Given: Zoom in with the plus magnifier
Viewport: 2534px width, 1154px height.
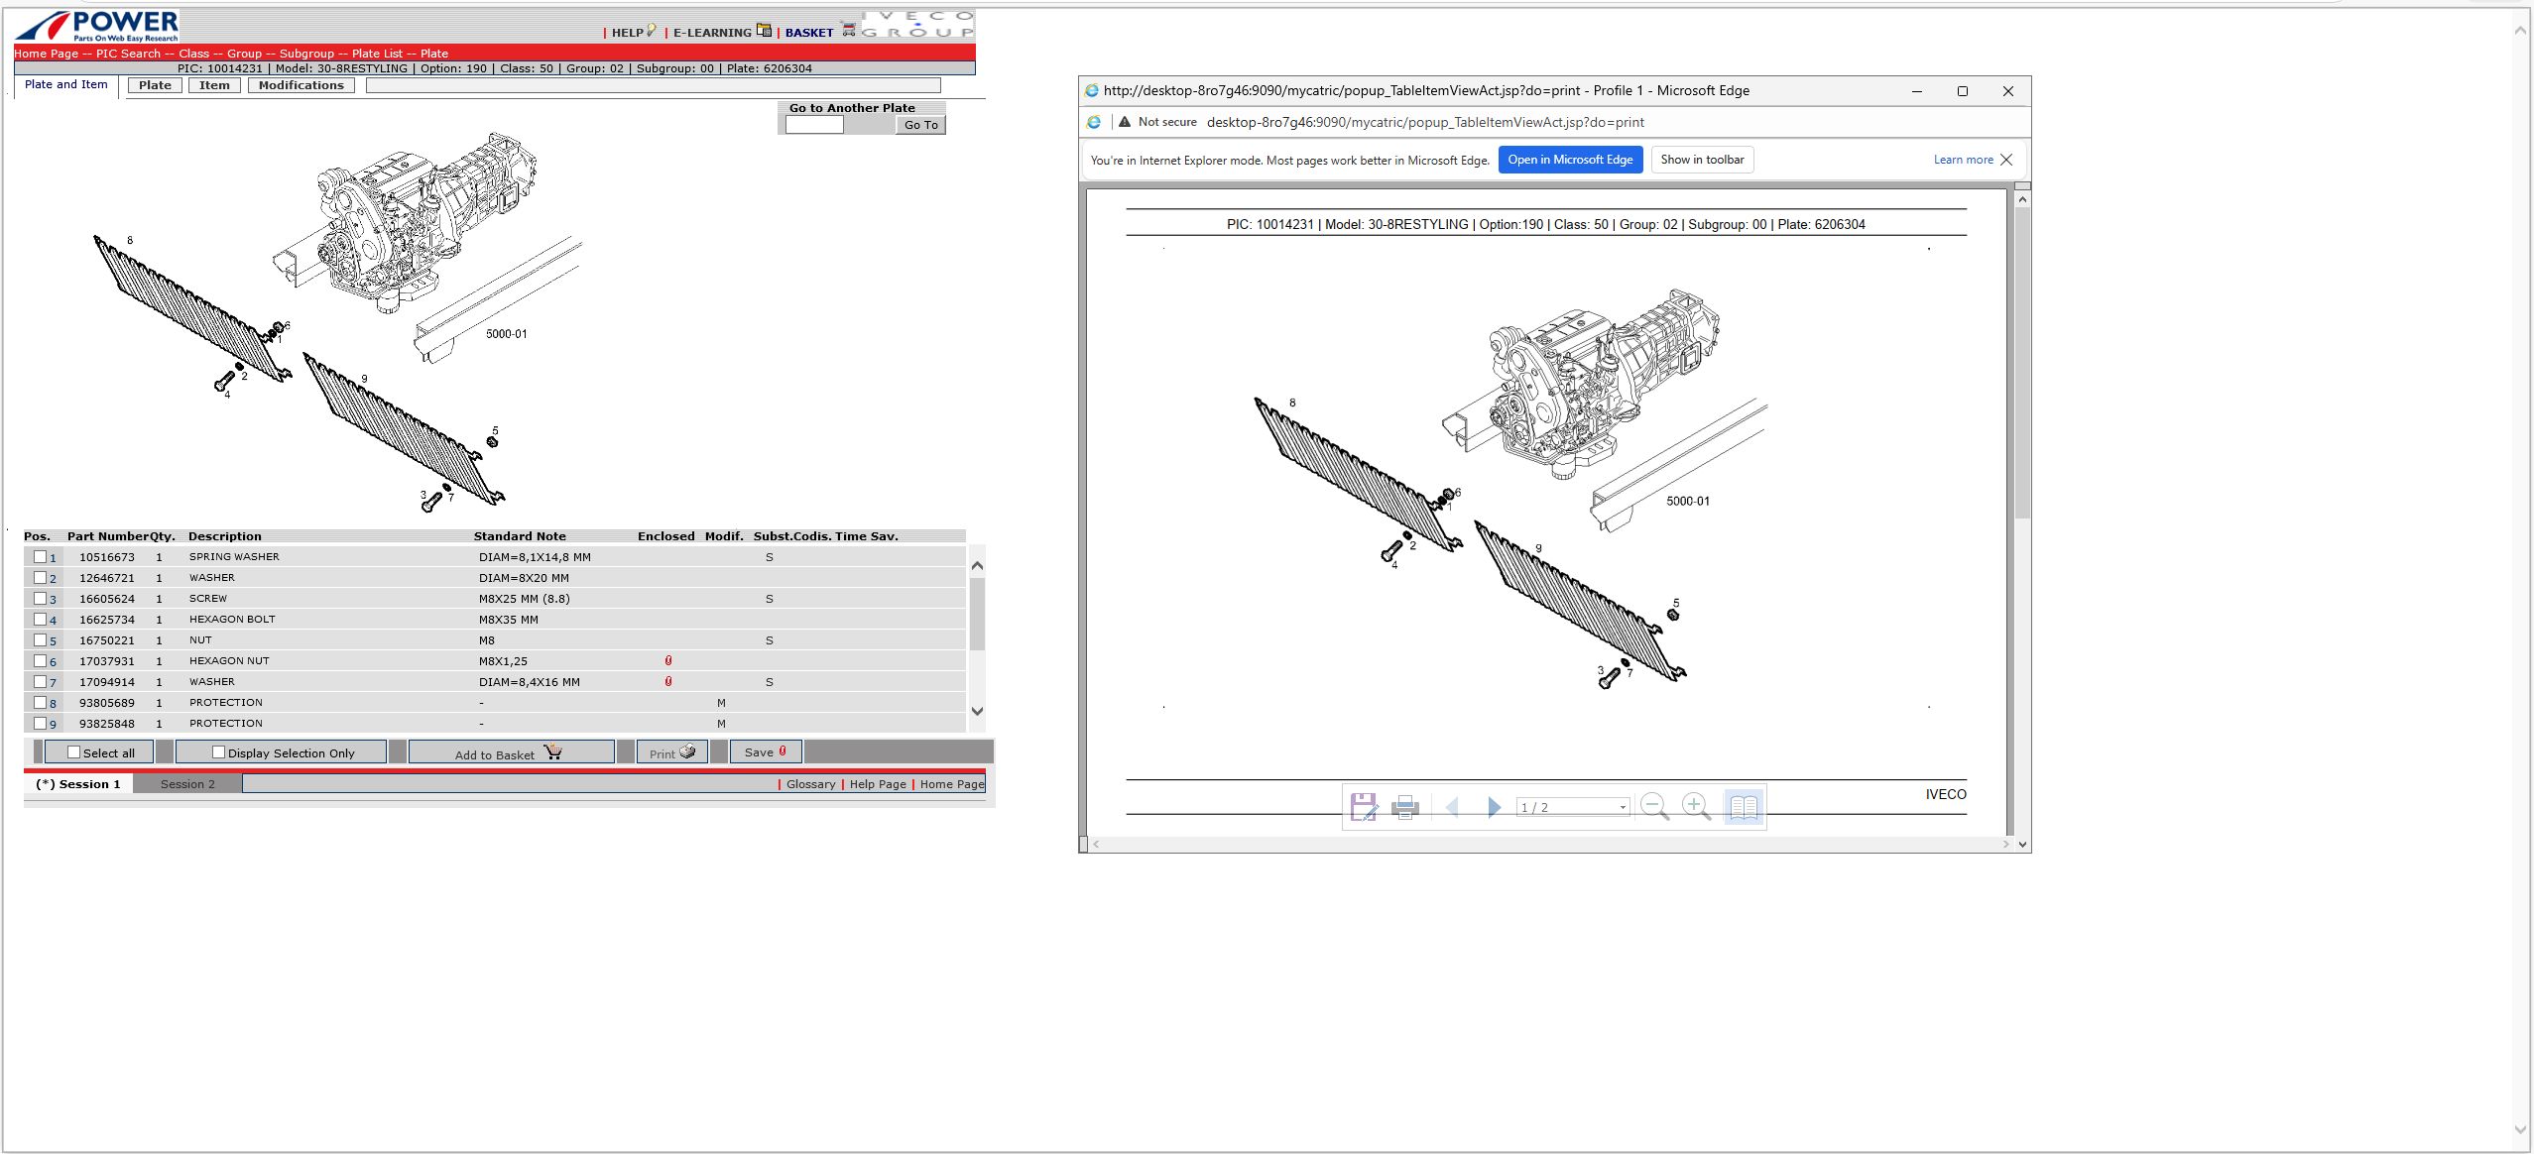Looking at the screenshot, I should click(x=1697, y=807).
